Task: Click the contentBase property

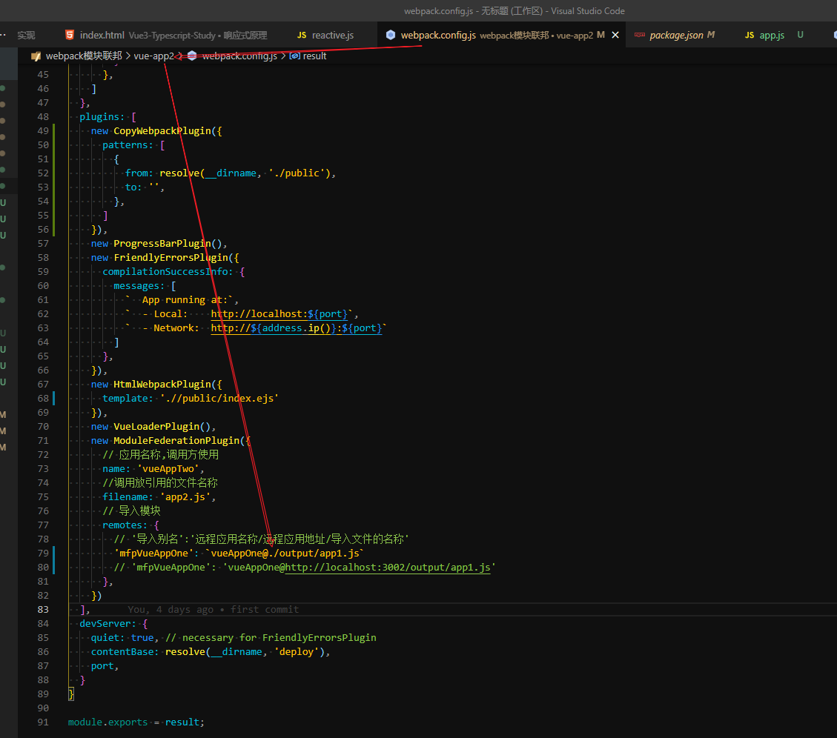Action: click(x=122, y=651)
